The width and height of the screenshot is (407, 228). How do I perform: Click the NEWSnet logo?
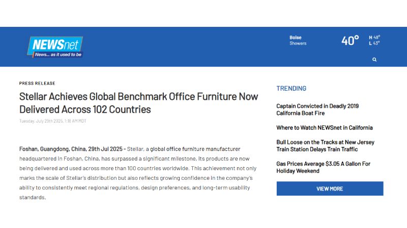[x=54, y=45]
